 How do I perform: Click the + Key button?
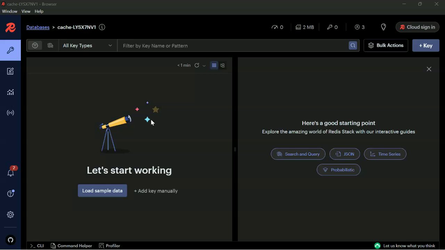(x=426, y=45)
